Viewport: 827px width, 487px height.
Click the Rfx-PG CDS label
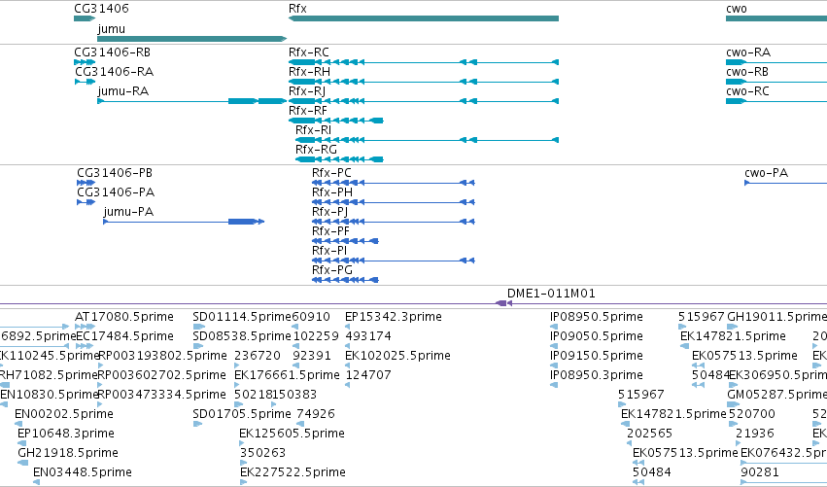pyautogui.click(x=332, y=270)
